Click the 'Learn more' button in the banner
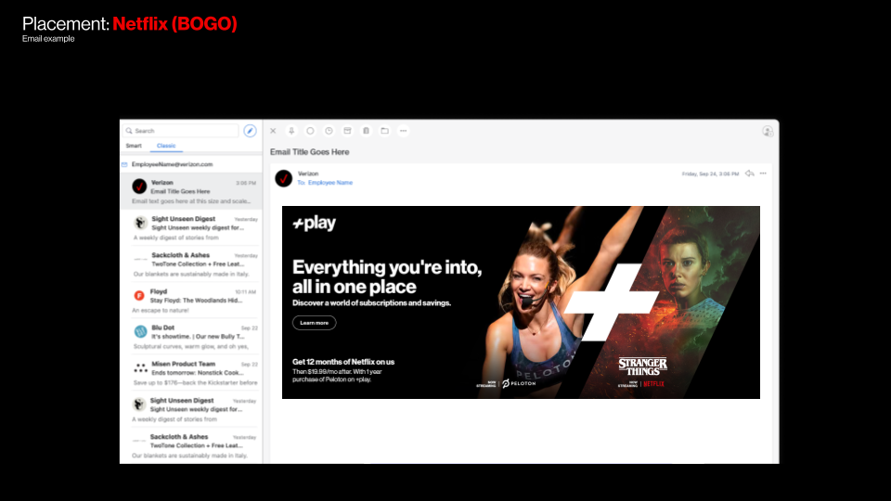 [x=315, y=323]
